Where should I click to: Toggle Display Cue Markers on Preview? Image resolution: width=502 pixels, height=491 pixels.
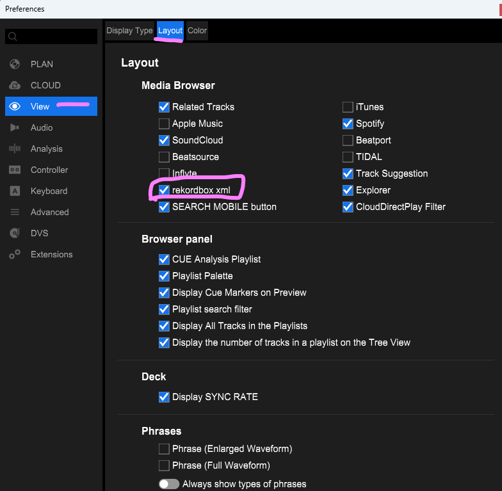coord(164,293)
